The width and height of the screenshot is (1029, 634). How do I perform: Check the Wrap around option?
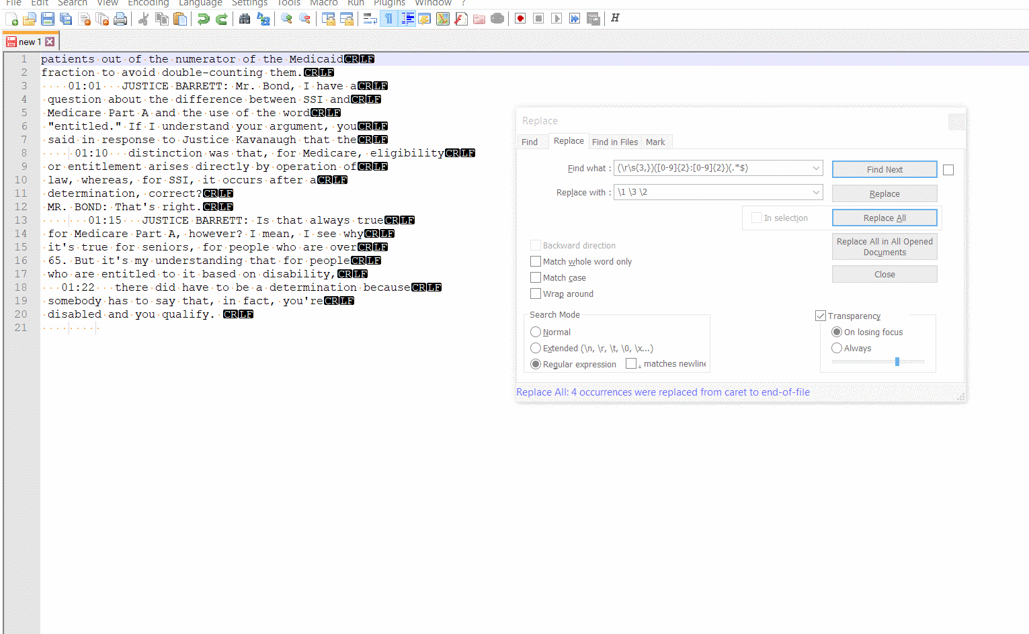[x=536, y=293]
